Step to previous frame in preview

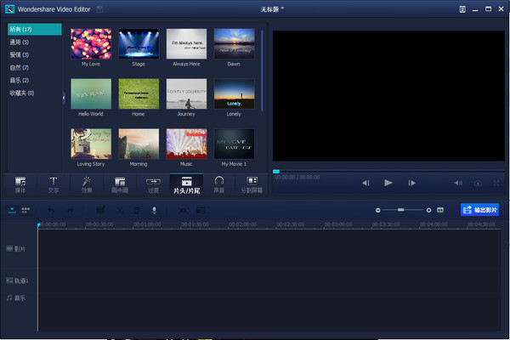(365, 183)
